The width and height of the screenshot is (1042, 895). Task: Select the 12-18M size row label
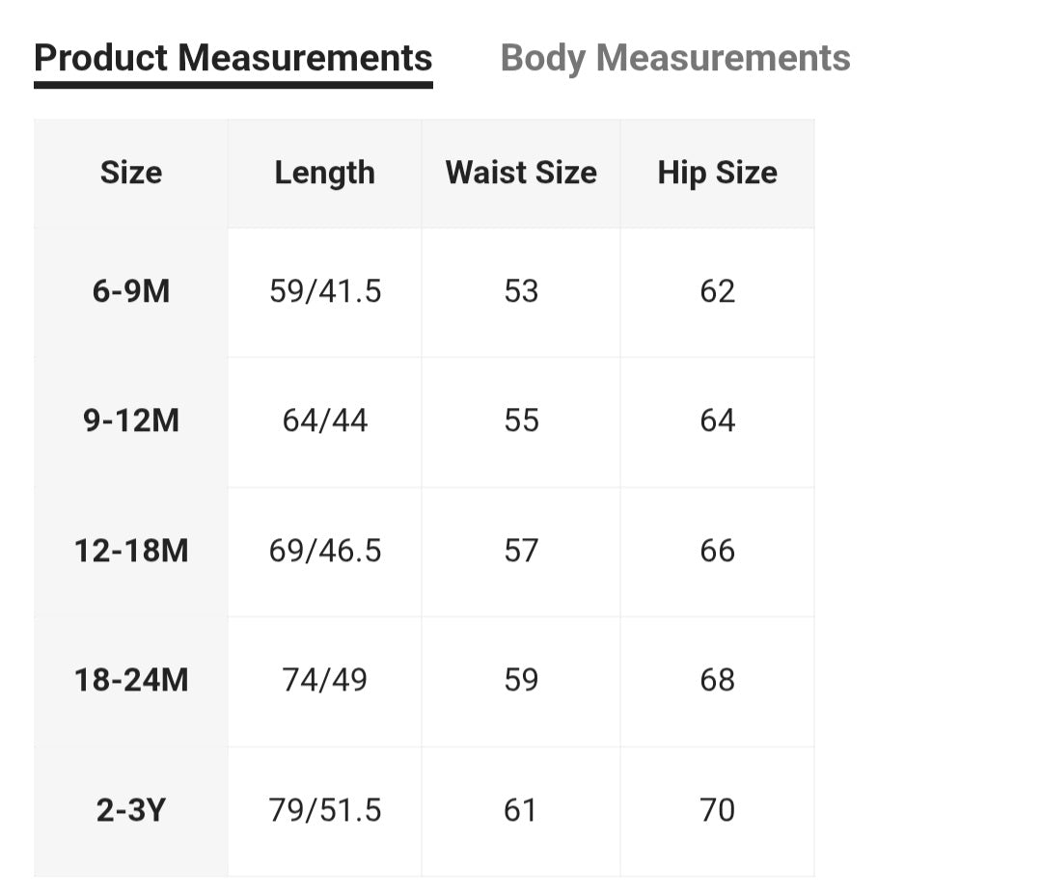pos(131,551)
